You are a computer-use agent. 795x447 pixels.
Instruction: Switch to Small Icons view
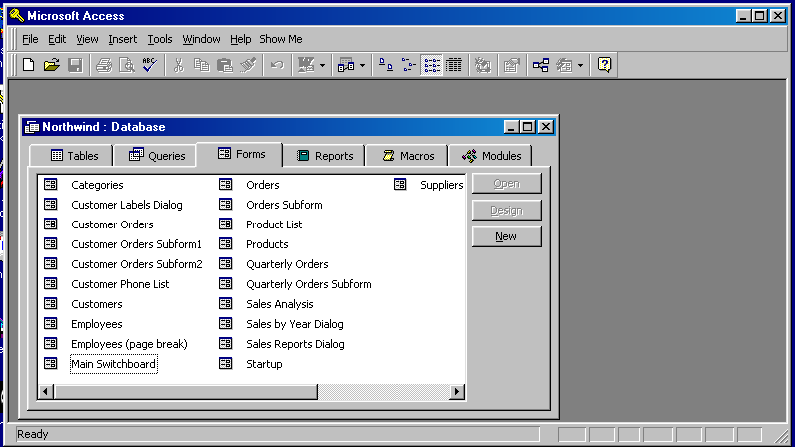(408, 65)
